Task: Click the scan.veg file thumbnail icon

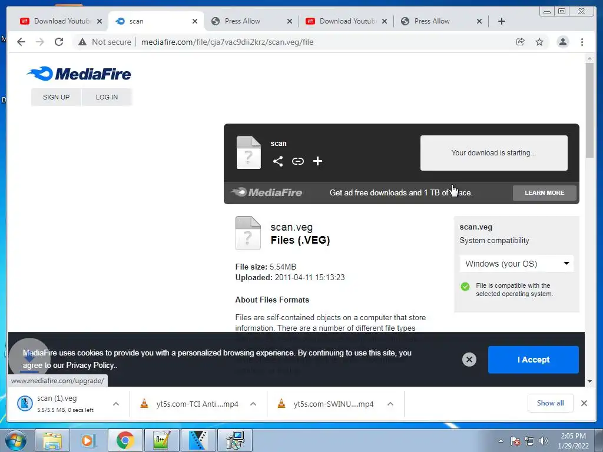Action: click(248, 233)
